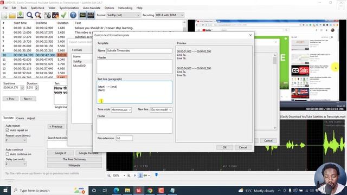Click the Header text area
The image size is (347, 195).
click(134, 67)
